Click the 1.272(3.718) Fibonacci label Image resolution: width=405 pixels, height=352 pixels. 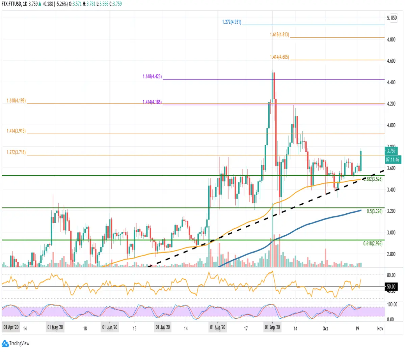coord(16,152)
